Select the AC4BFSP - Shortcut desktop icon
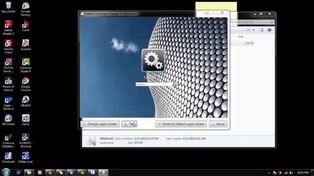This screenshot has height=176, width=314. pyautogui.click(x=26, y=141)
